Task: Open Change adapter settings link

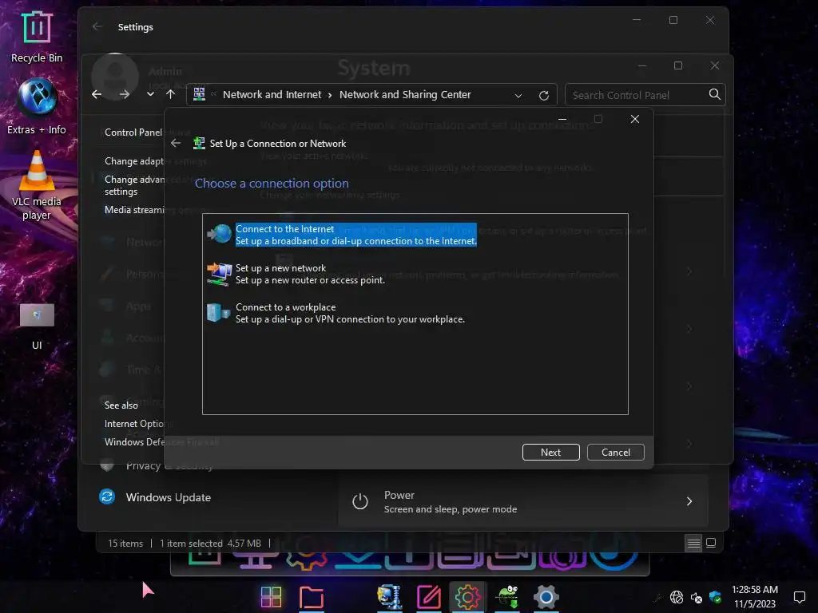Action: coord(134,161)
